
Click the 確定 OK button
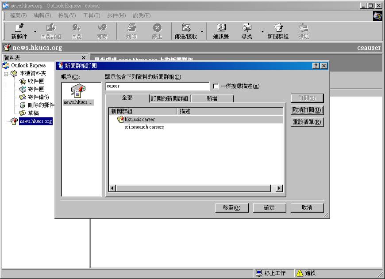point(269,208)
